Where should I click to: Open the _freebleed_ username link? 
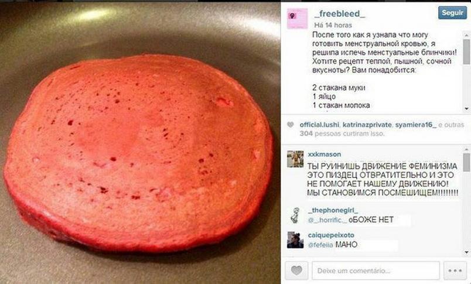pyautogui.click(x=340, y=14)
